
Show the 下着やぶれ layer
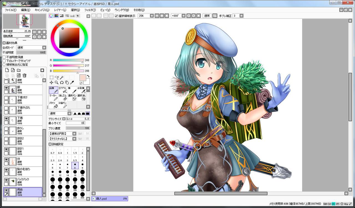click(6, 108)
